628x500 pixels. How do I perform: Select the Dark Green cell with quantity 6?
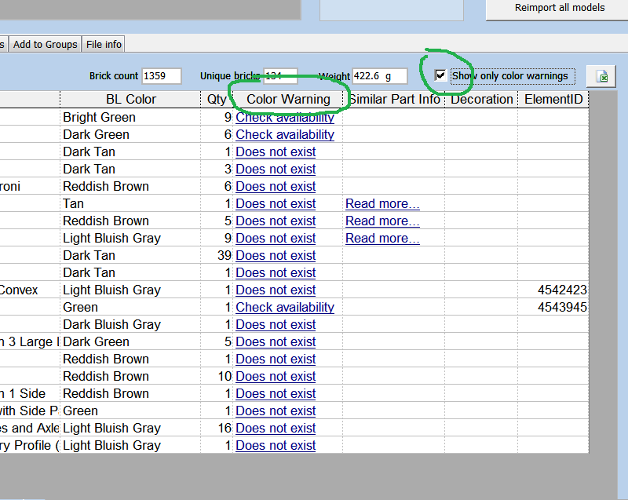pyautogui.click(x=130, y=134)
